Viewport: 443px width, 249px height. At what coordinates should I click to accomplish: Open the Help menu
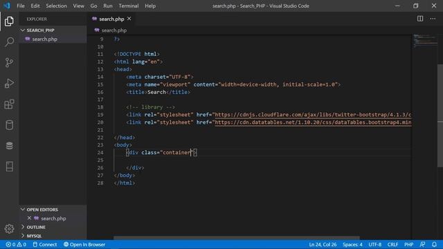pos(150,6)
